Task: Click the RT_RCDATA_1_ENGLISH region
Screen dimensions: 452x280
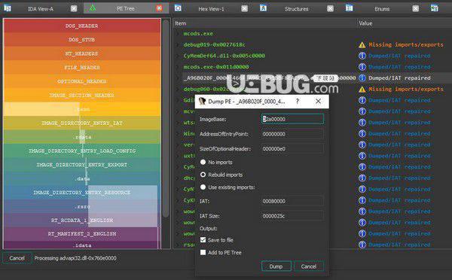Action: tap(82, 220)
